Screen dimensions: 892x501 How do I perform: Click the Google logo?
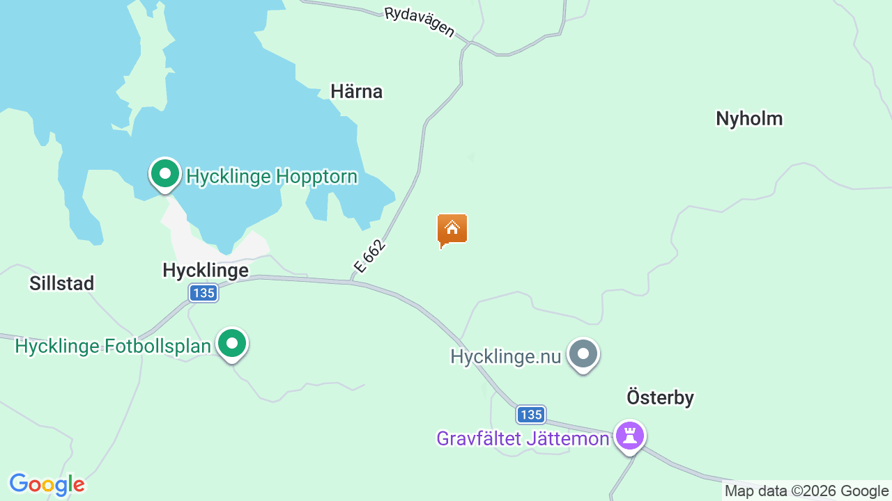[x=47, y=484]
